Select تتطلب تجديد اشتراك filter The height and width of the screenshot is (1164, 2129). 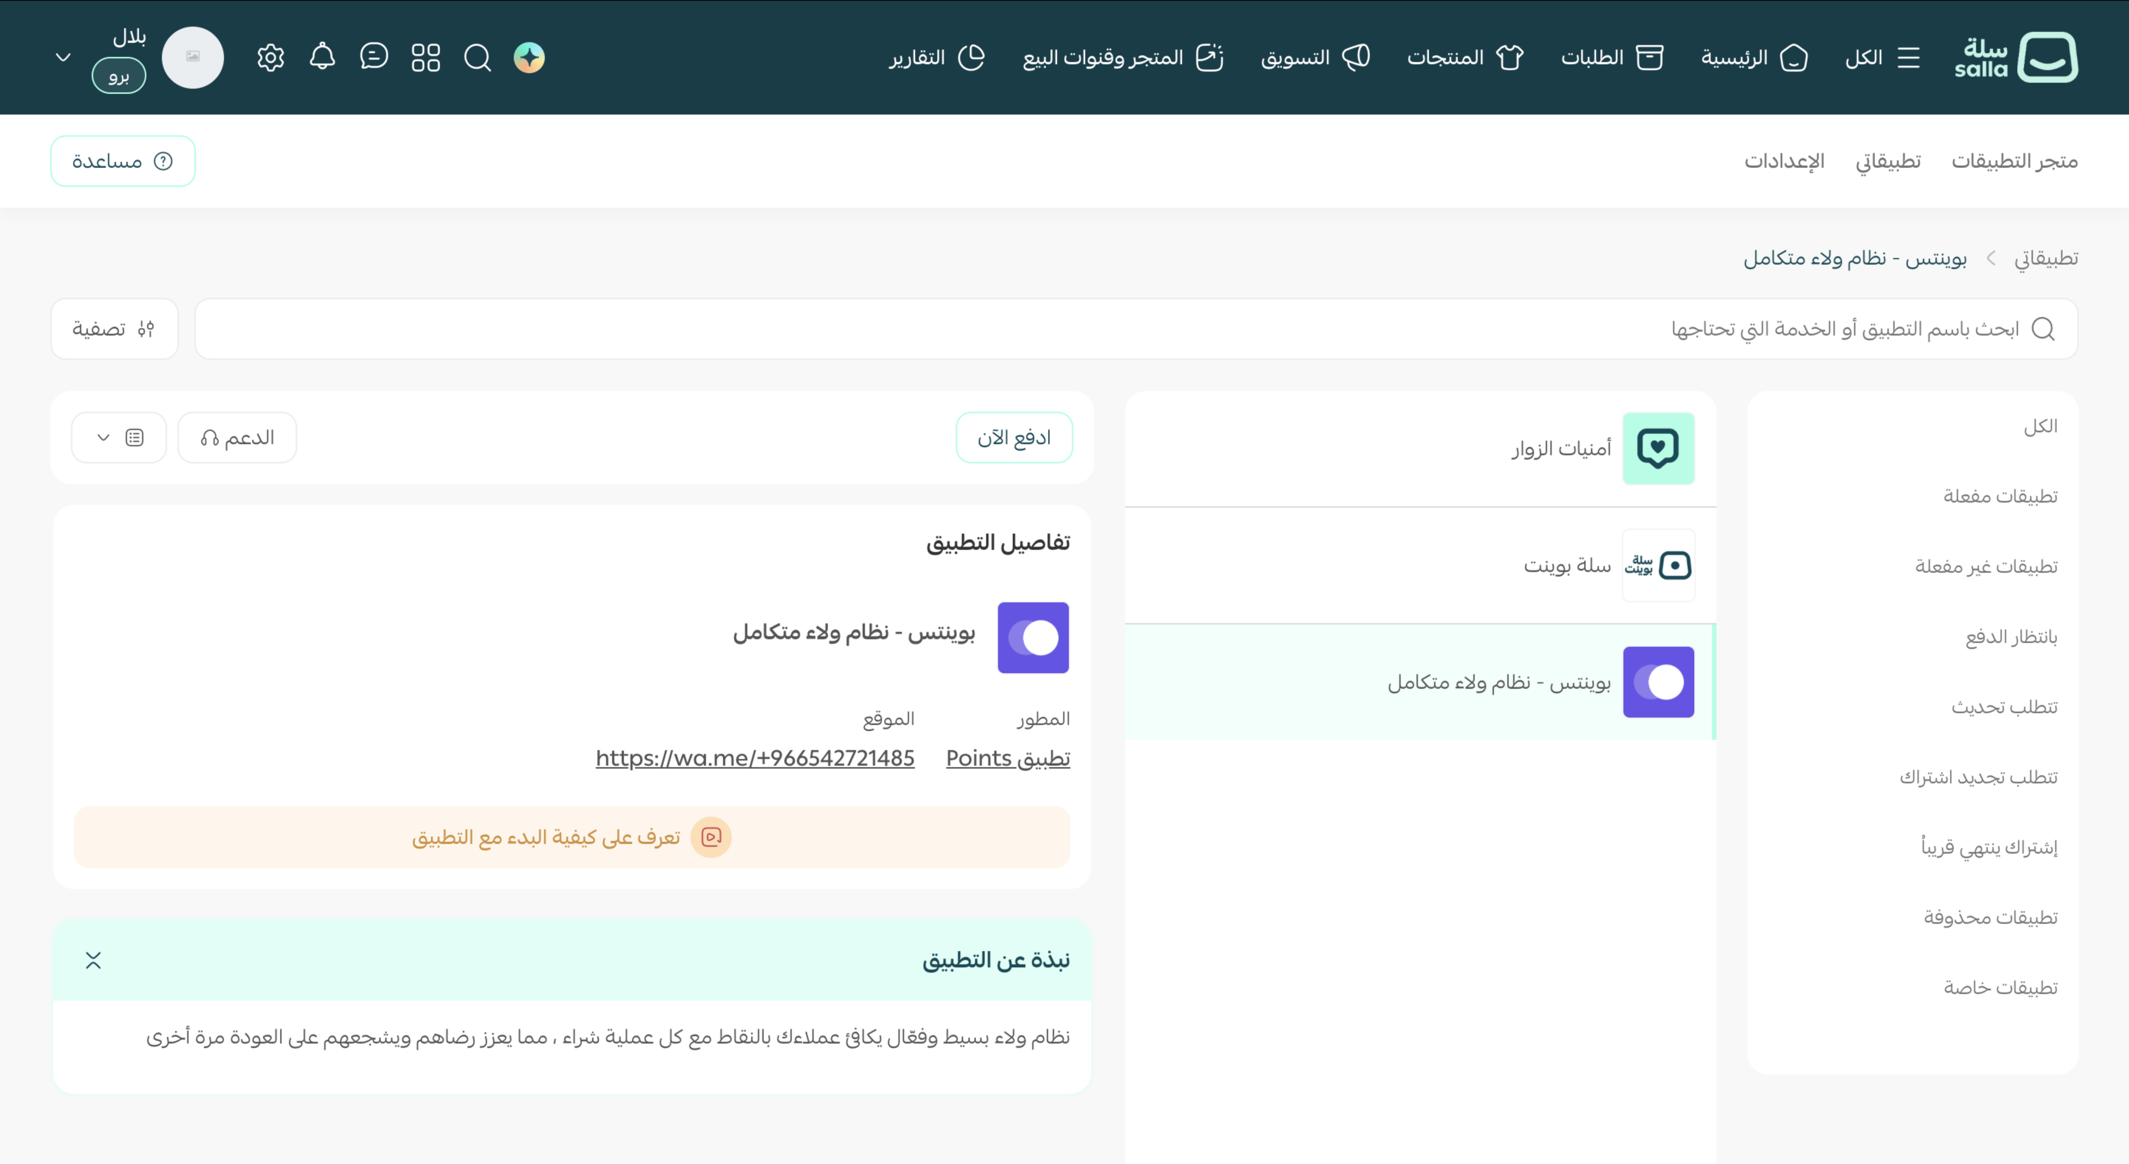(x=1978, y=777)
